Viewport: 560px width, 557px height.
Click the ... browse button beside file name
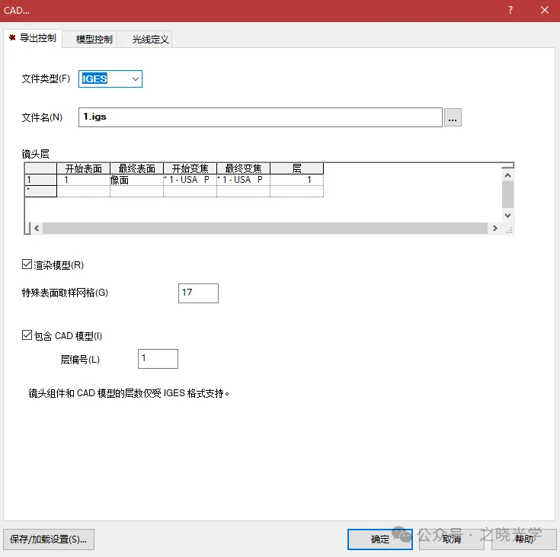pyautogui.click(x=453, y=117)
